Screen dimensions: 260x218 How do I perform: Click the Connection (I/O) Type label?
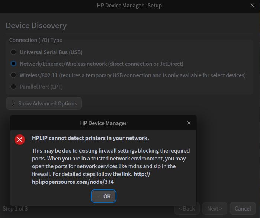click(x=36, y=40)
